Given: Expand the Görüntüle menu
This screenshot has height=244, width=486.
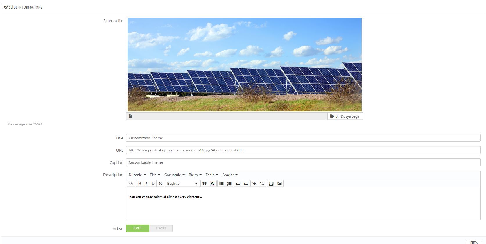Looking at the screenshot, I should tap(175, 175).
